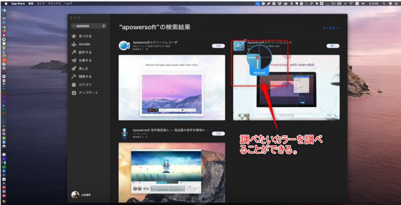Image resolution: width=401 pixels, height=205 pixels.
Task: Open Spotlight search in menu bar
Action: [384, 4]
